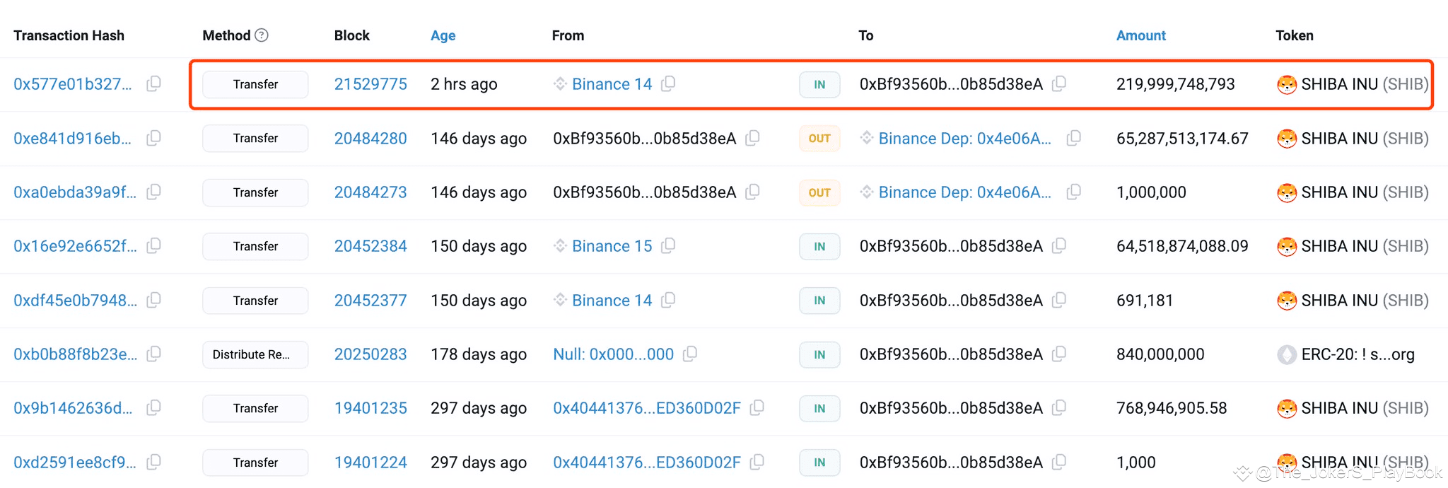Copy transaction hash 0xd2591ee8cf9

pyautogui.click(x=153, y=462)
